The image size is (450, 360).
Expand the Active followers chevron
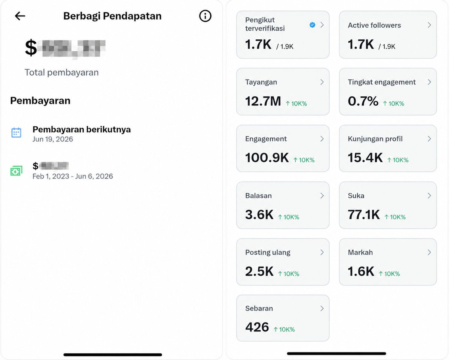429,25
